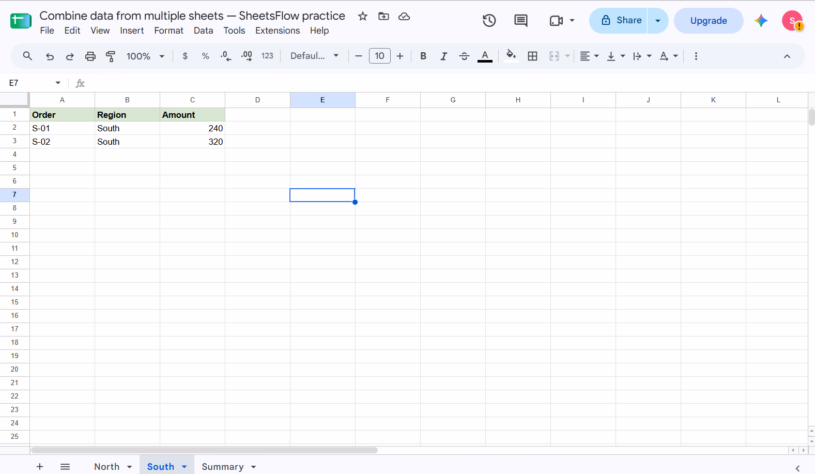
Task: Open the Extensions menu
Action: click(278, 30)
